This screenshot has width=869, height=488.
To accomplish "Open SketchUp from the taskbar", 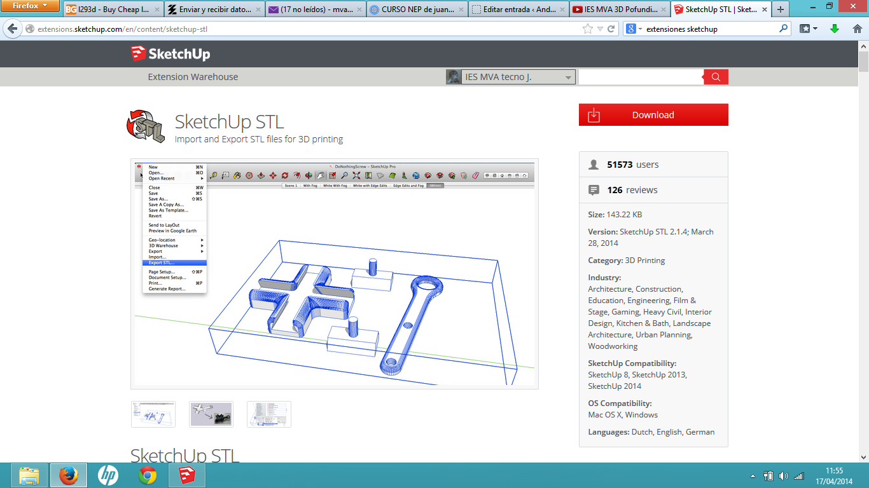I will click(x=187, y=475).
